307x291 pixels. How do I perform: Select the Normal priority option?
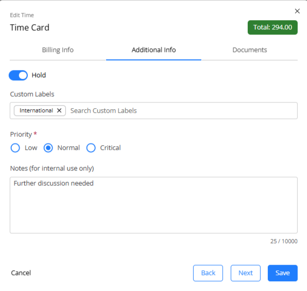[x=48, y=148]
